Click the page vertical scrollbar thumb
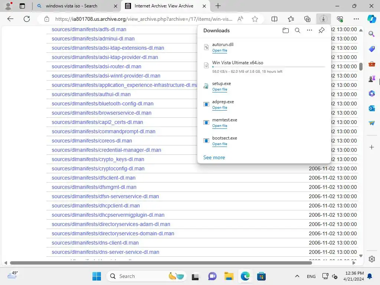The image size is (380, 285). [x=361, y=67]
